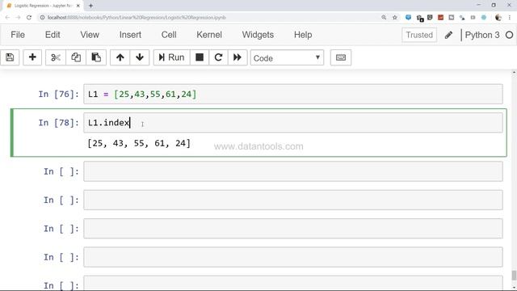517x291 pixels.
Task: Open the Help menu
Action: click(x=303, y=35)
